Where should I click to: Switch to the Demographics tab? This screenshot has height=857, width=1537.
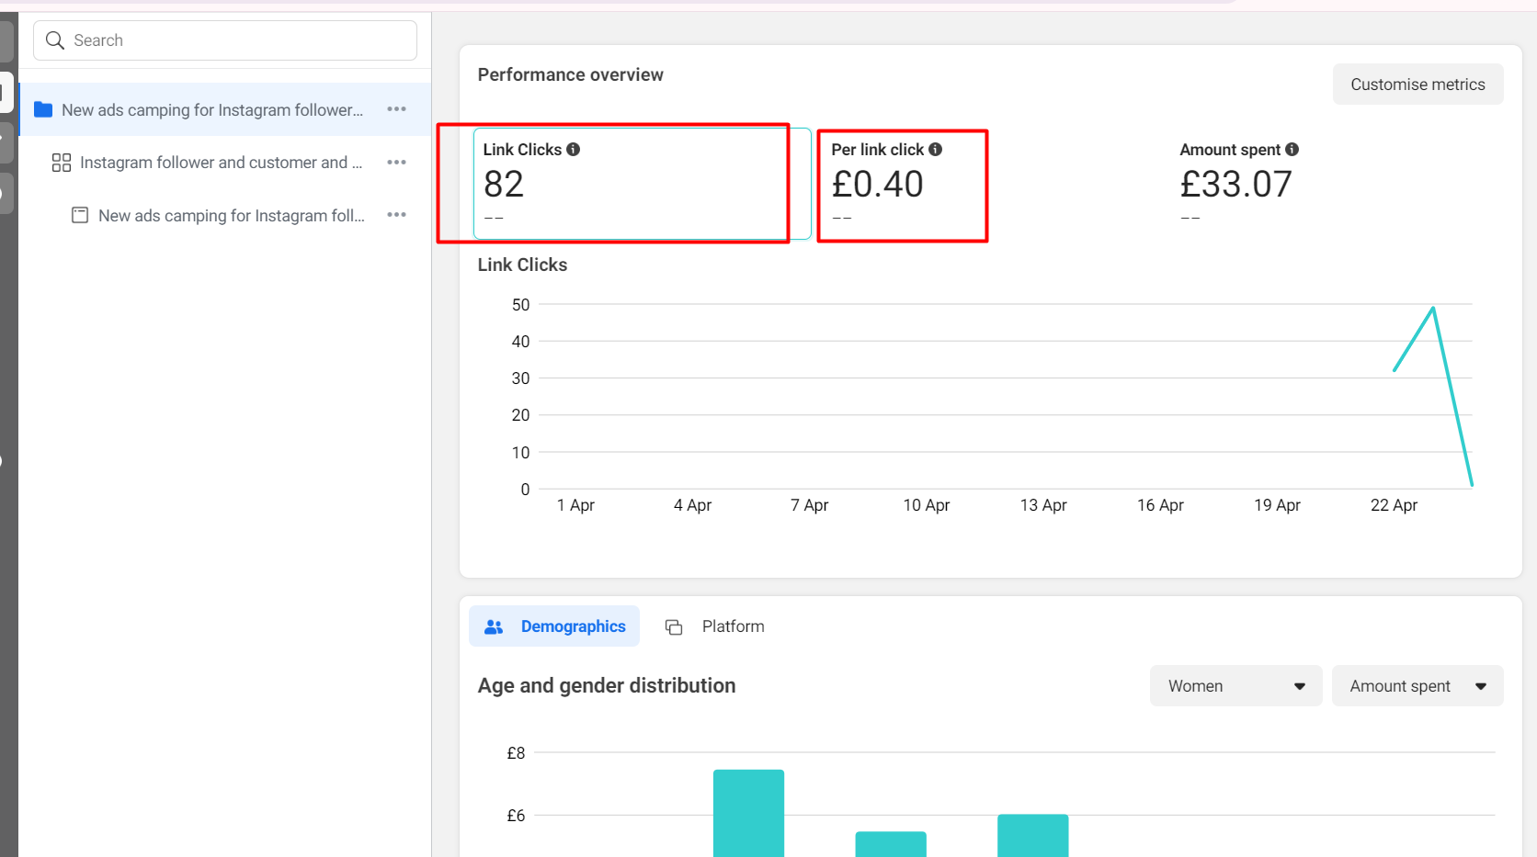pos(554,626)
